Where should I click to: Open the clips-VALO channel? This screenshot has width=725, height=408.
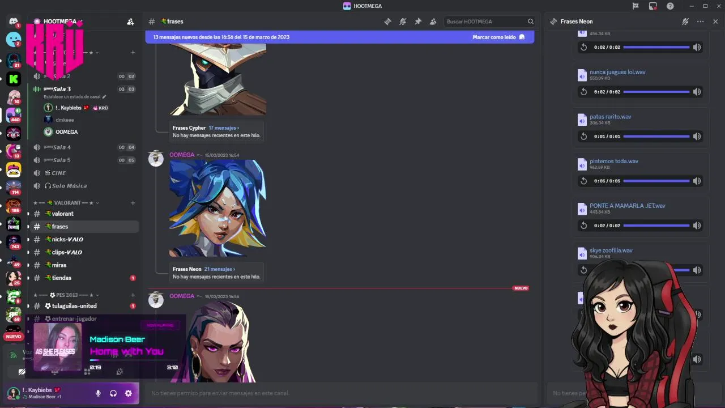point(84,252)
